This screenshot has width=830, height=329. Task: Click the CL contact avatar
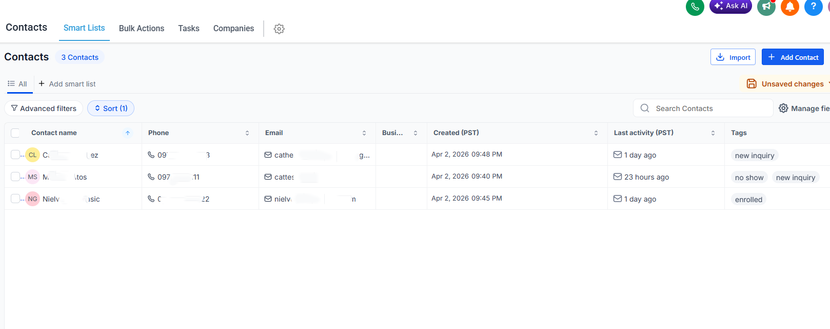[33, 155]
